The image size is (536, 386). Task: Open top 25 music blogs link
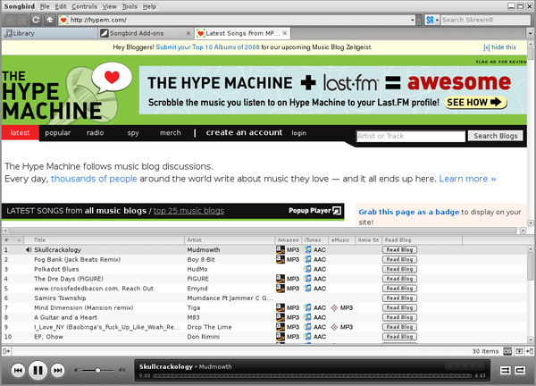tap(188, 211)
